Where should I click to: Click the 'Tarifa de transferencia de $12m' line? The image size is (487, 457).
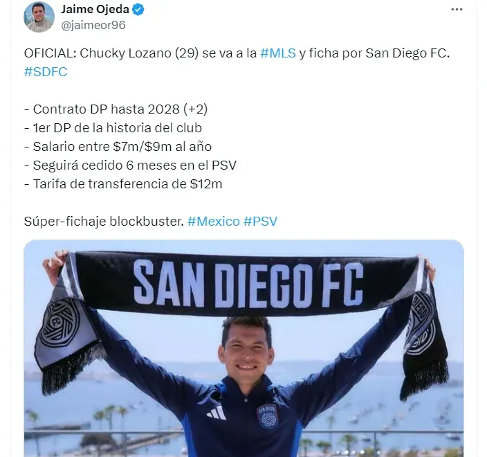pos(123,184)
